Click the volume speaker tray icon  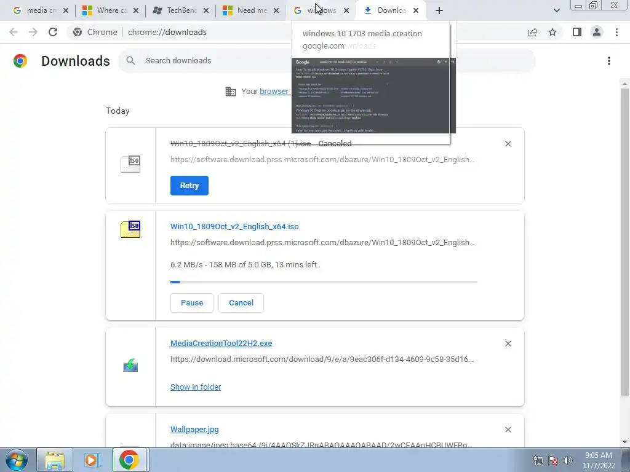(x=567, y=460)
